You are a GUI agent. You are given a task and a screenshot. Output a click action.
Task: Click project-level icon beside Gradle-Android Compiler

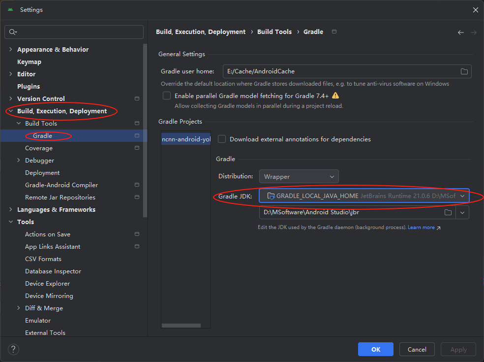(137, 185)
